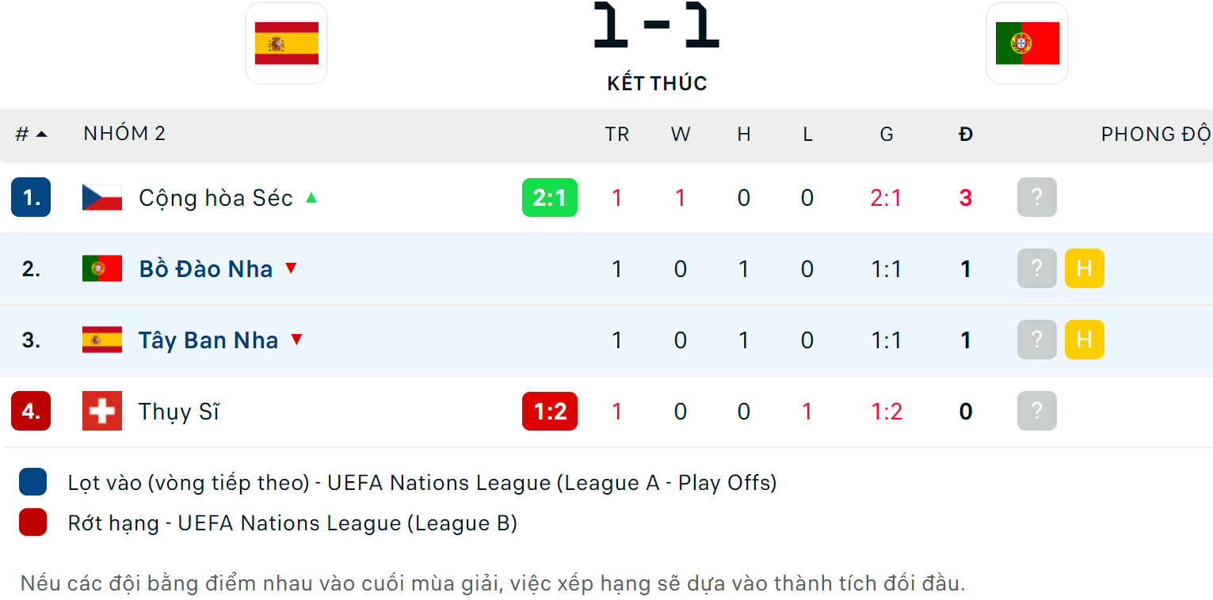Image resolution: width=1213 pixels, height=600 pixels.
Task: Click blue promotion legend color square
Action: pyautogui.click(x=33, y=482)
